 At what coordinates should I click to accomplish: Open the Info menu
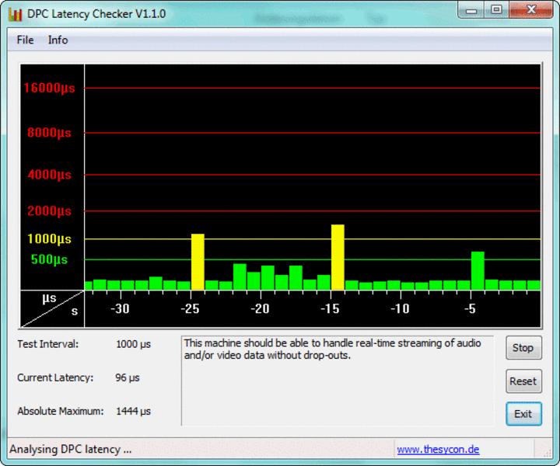58,40
